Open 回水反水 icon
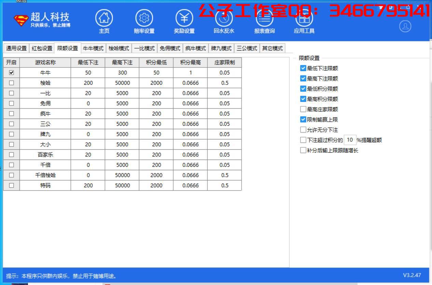Image resolution: width=432 pixels, height=285 pixels. point(224,18)
